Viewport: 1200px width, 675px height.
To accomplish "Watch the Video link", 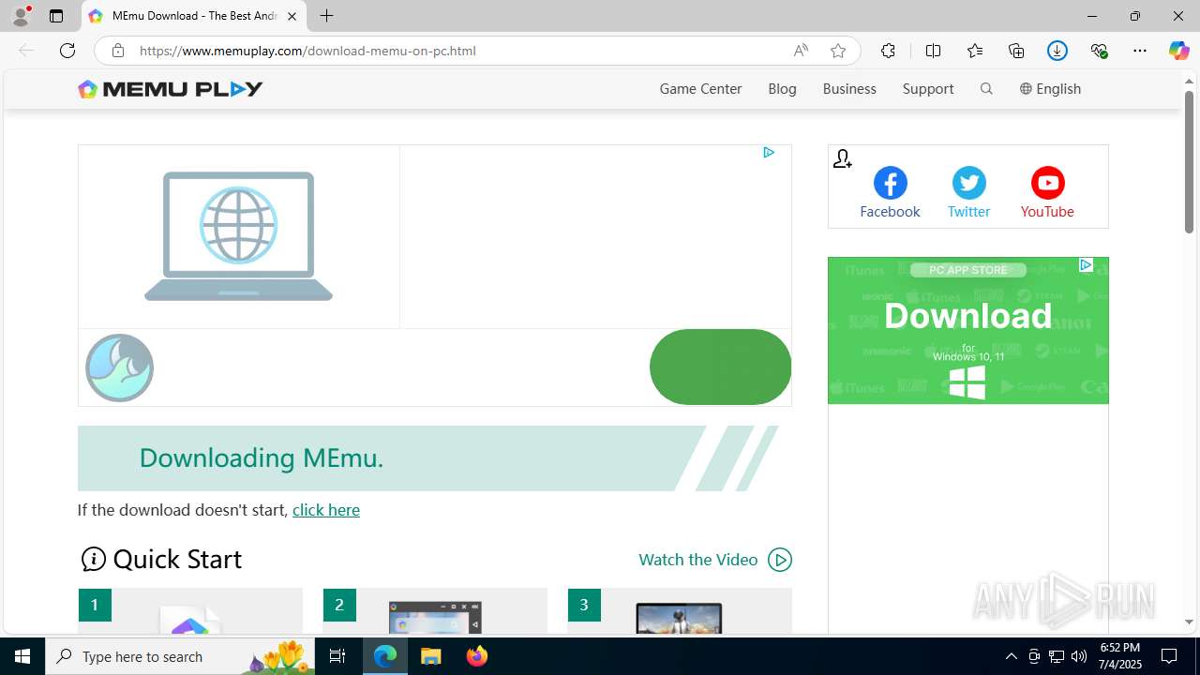I will (x=697, y=560).
